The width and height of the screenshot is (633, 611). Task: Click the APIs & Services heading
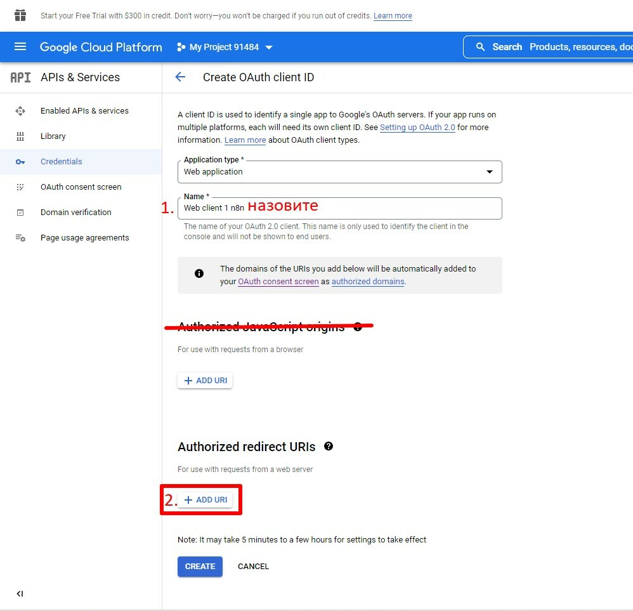[x=81, y=77]
